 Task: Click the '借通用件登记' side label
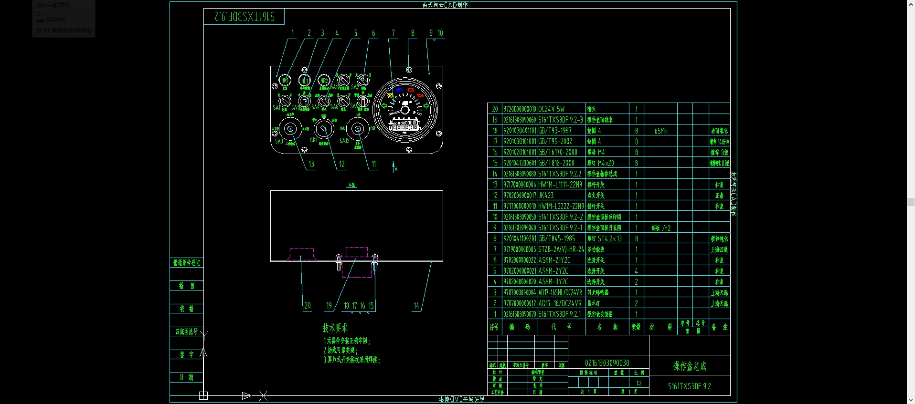tap(187, 263)
